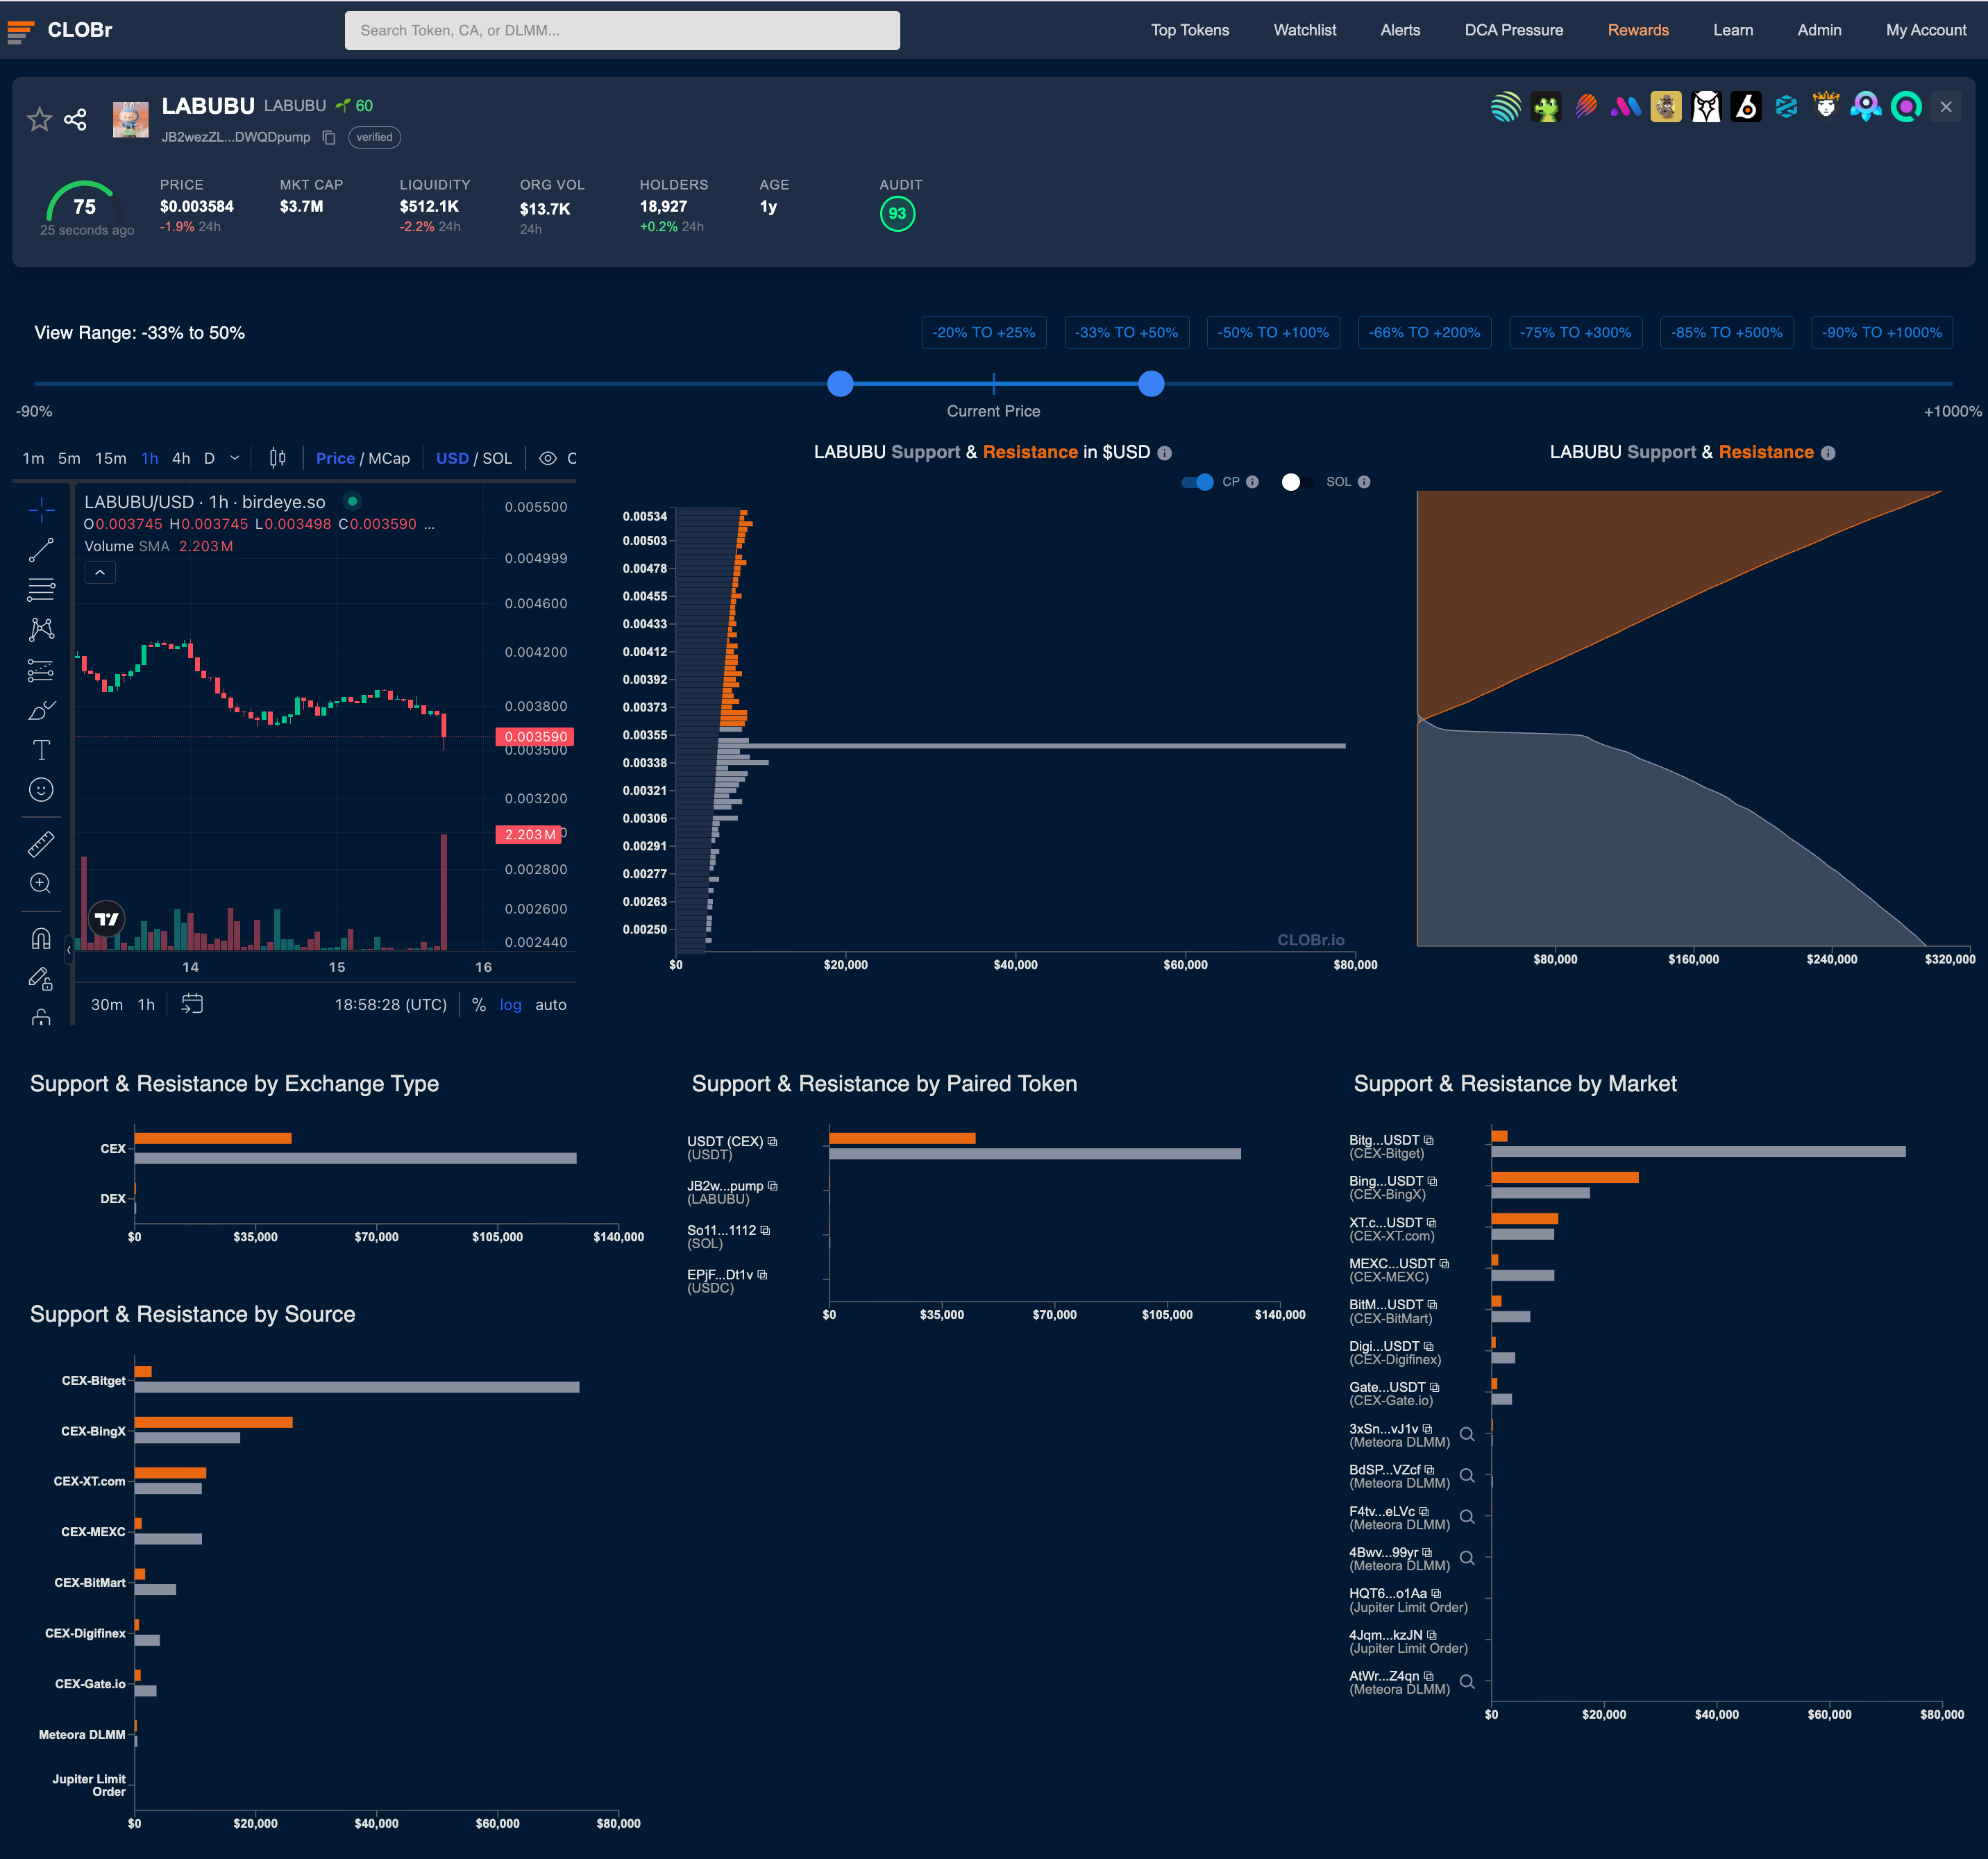Open the extra timeframes dropdown beside D
Screen dimensions: 1988x1859
pyautogui.click(x=234, y=457)
